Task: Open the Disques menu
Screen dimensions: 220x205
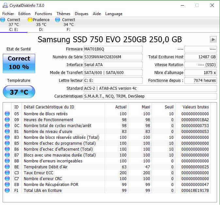Action: pos(81,14)
